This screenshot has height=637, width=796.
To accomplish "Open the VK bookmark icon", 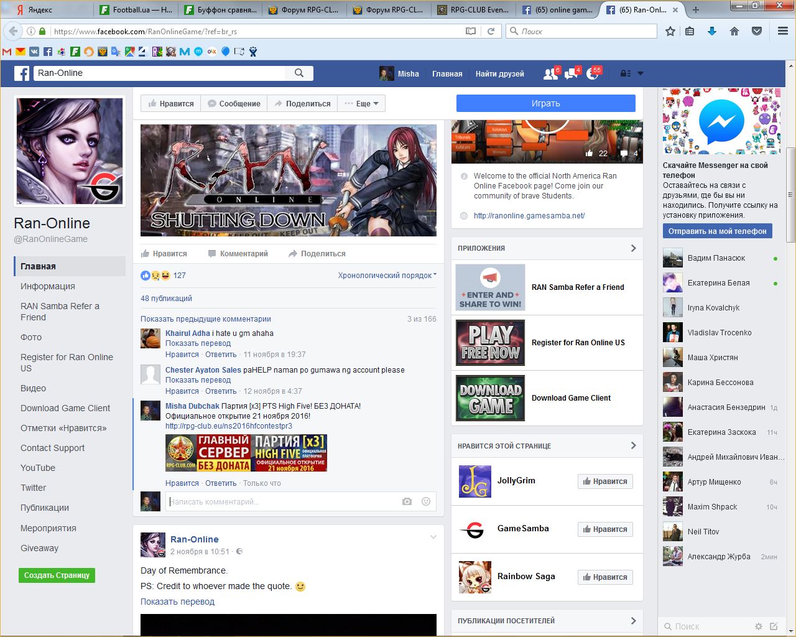I will (x=34, y=52).
